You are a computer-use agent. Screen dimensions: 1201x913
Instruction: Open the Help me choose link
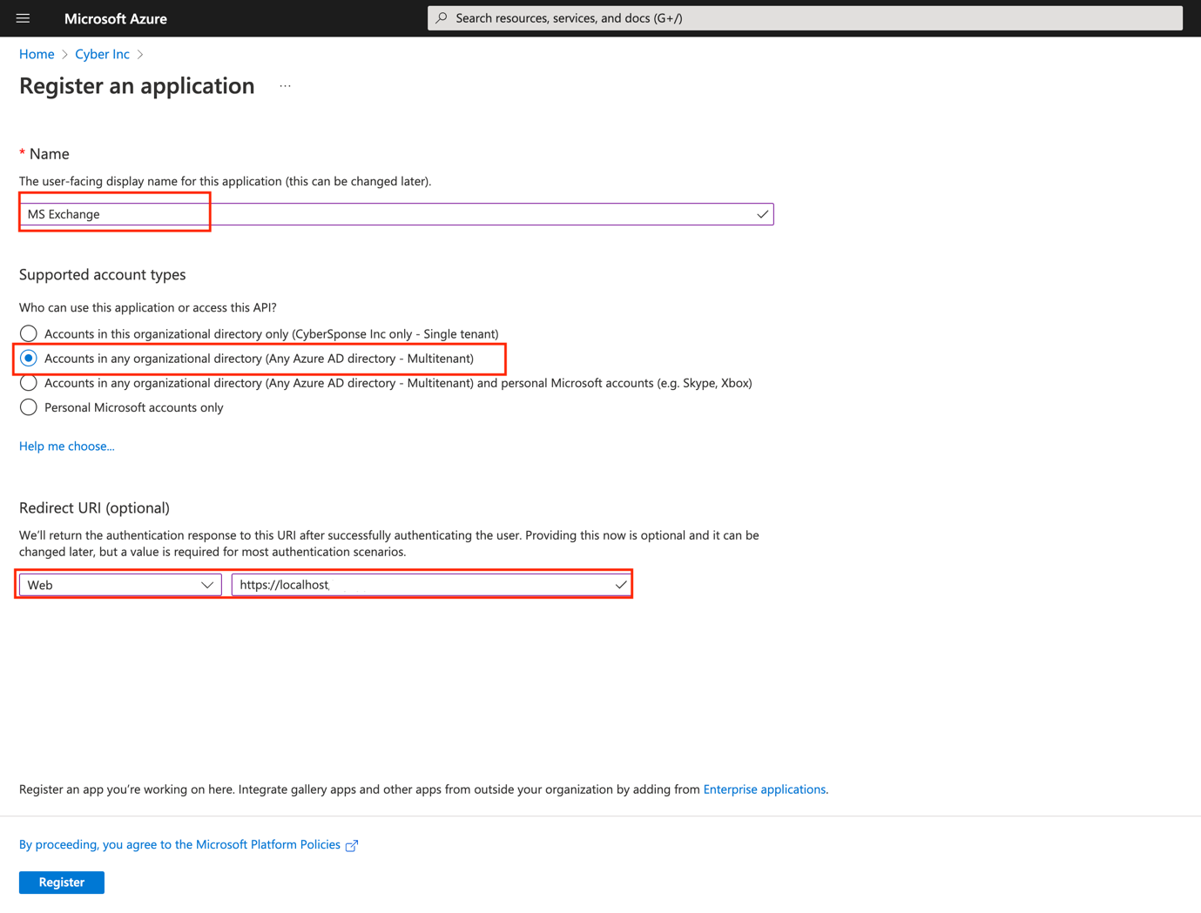point(67,446)
